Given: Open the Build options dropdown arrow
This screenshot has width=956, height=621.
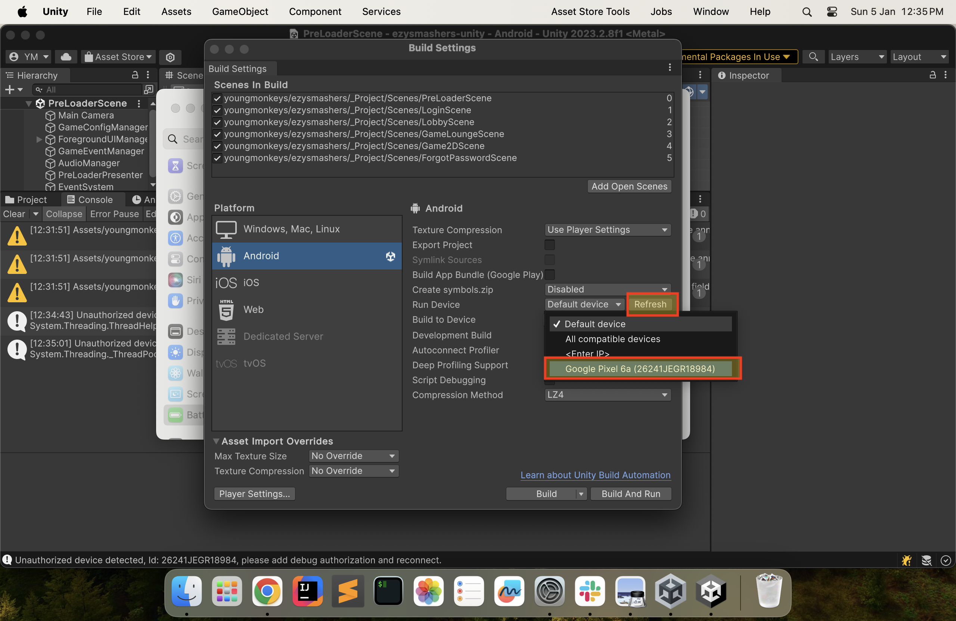Looking at the screenshot, I should click(x=581, y=494).
